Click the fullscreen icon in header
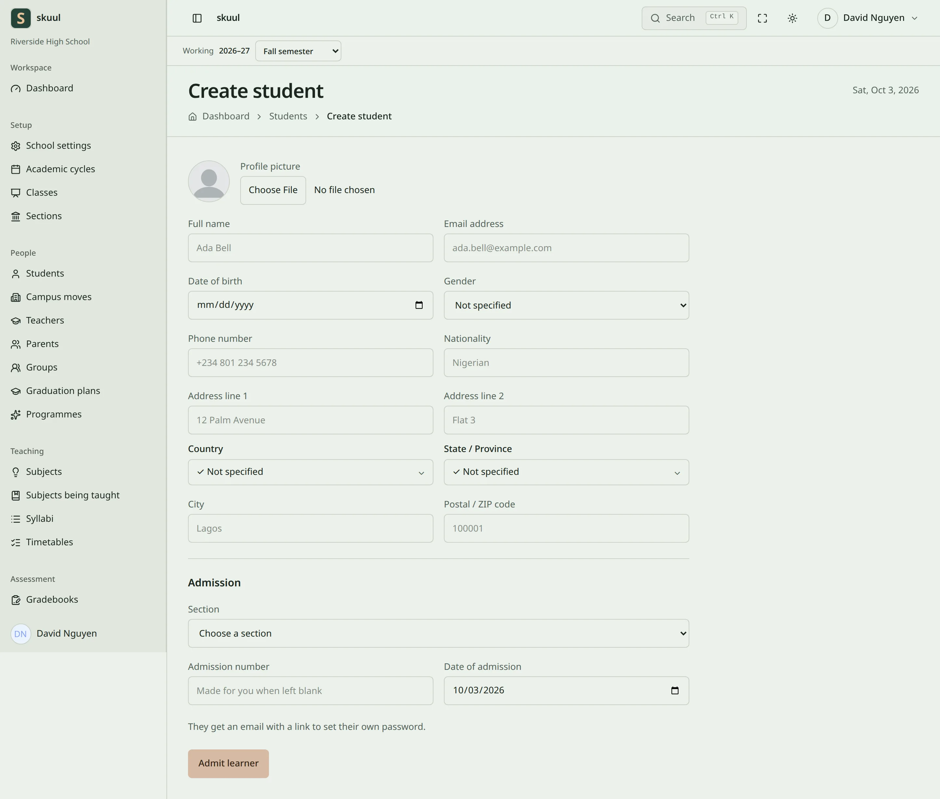The width and height of the screenshot is (940, 799). [x=762, y=18]
